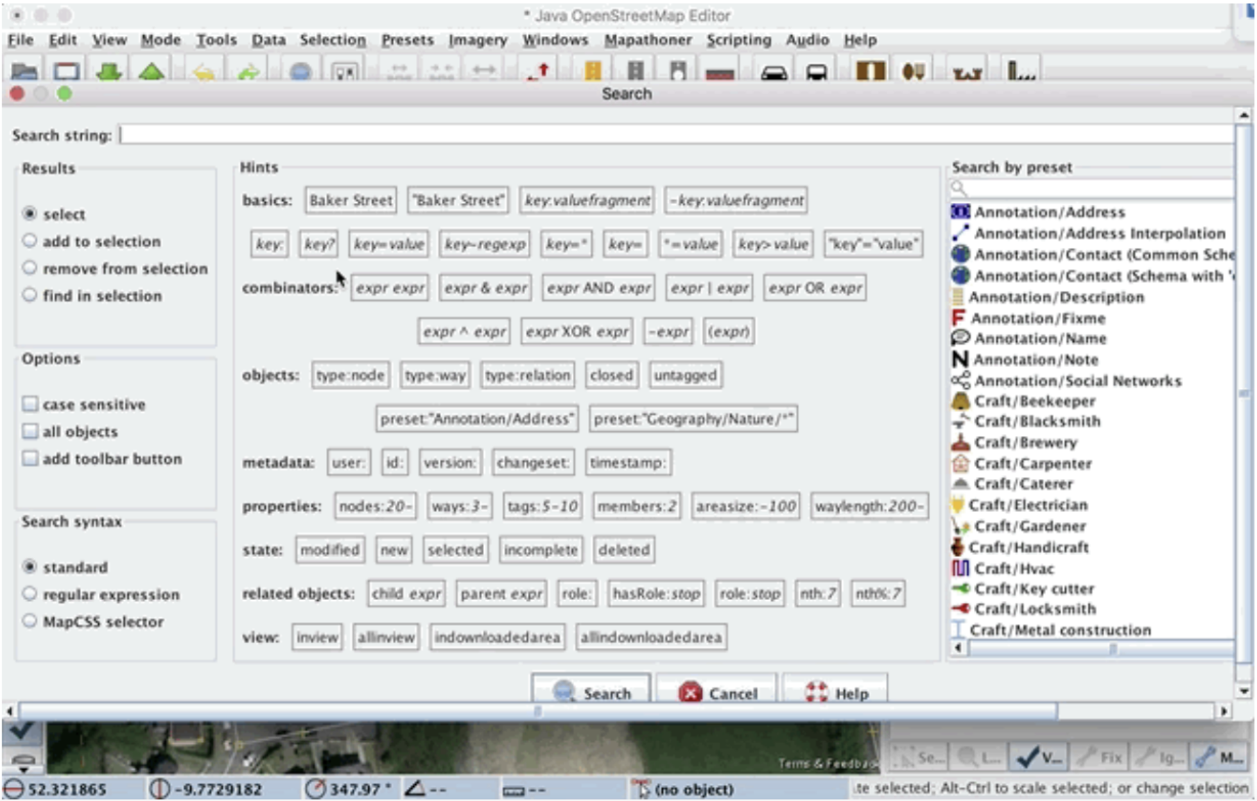Screen dimensions: 1257x801
Task: Click the open file folder toolbar icon
Action: [x=24, y=71]
